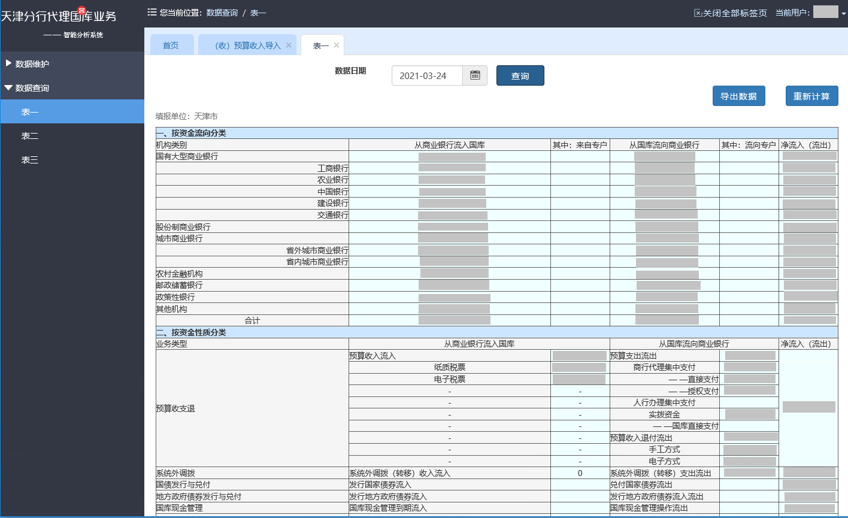Collapse the 数据查询 sidebar section

click(72, 87)
